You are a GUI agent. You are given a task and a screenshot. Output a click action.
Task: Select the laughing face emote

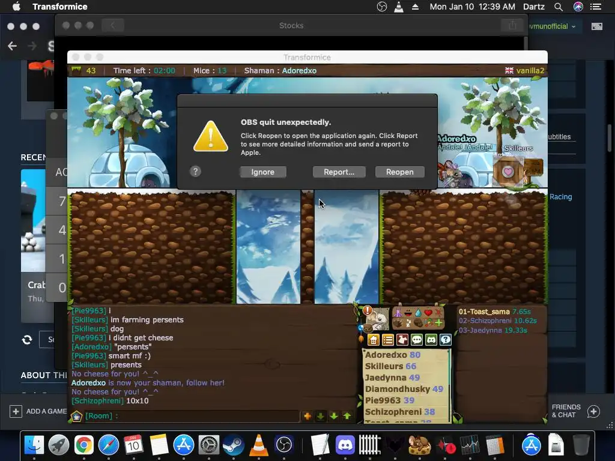pos(408,312)
